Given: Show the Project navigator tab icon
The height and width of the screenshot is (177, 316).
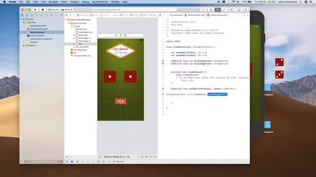Looking at the screenshot, I should 22,15.
